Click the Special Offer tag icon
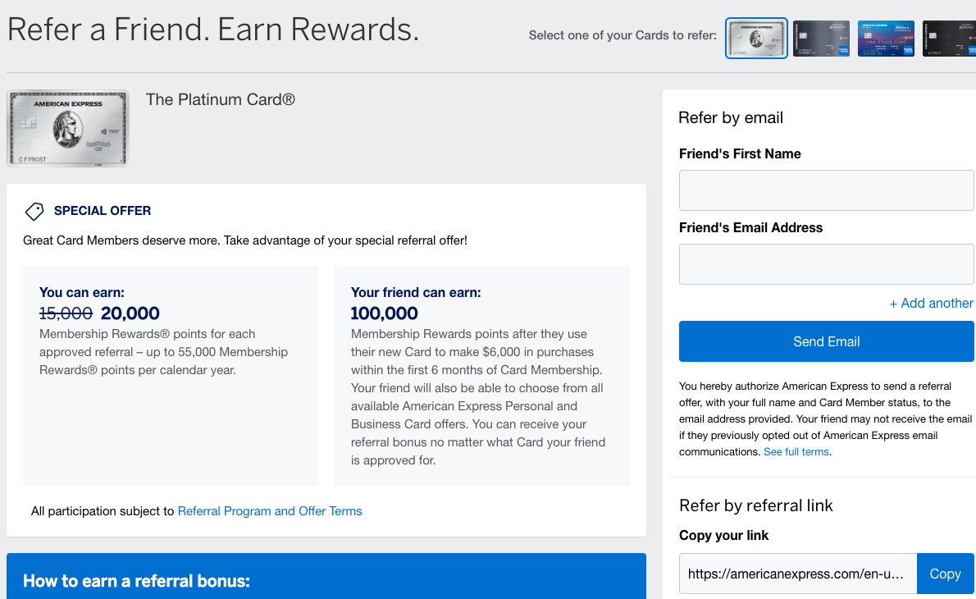976x599 pixels. point(34,212)
